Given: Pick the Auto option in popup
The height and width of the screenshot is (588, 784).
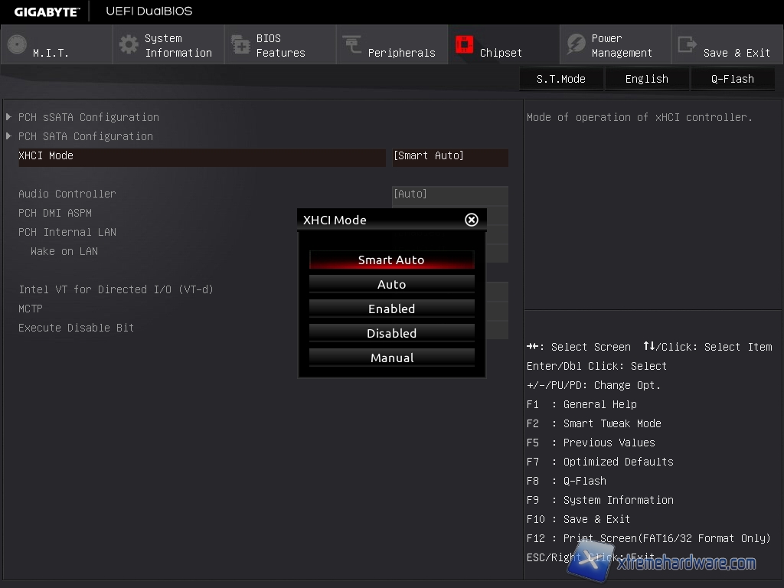Looking at the screenshot, I should pyautogui.click(x=391, y=285).
